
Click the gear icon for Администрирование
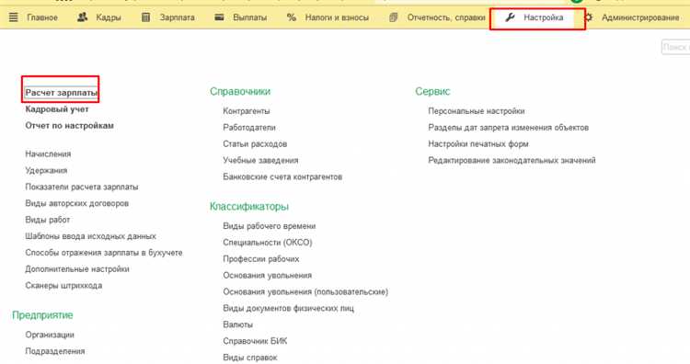[x=589, y=17]
